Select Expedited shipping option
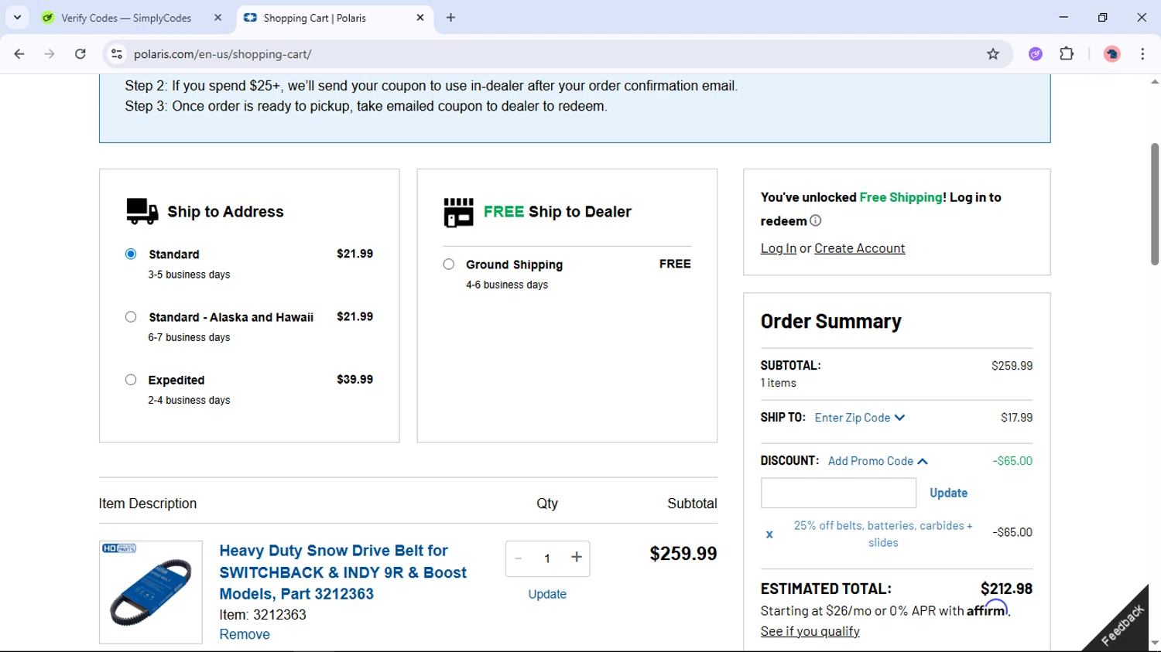 pos(131,380)
